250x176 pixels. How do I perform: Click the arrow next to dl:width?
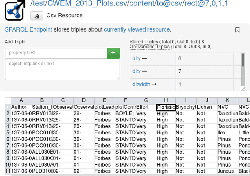click(154, 84)
